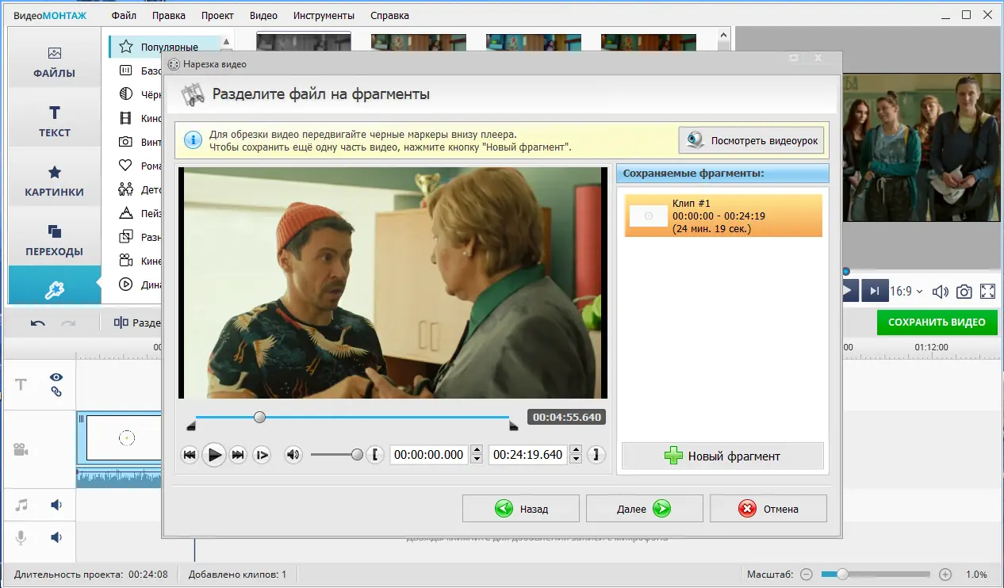Toggle the text track link icon
Screen dimensions: 1004x588
pyautogui.click(x=56, y=391)
